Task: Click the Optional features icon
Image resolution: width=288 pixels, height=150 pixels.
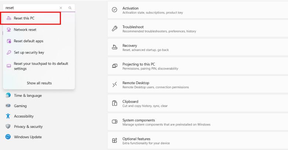Action: [x=114, y=141]
